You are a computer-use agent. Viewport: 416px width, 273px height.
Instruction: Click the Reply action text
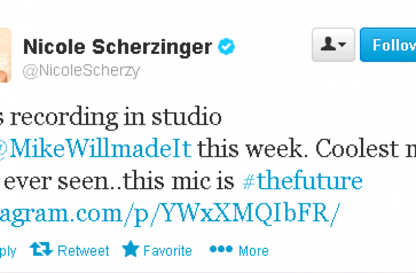(7, 251)
